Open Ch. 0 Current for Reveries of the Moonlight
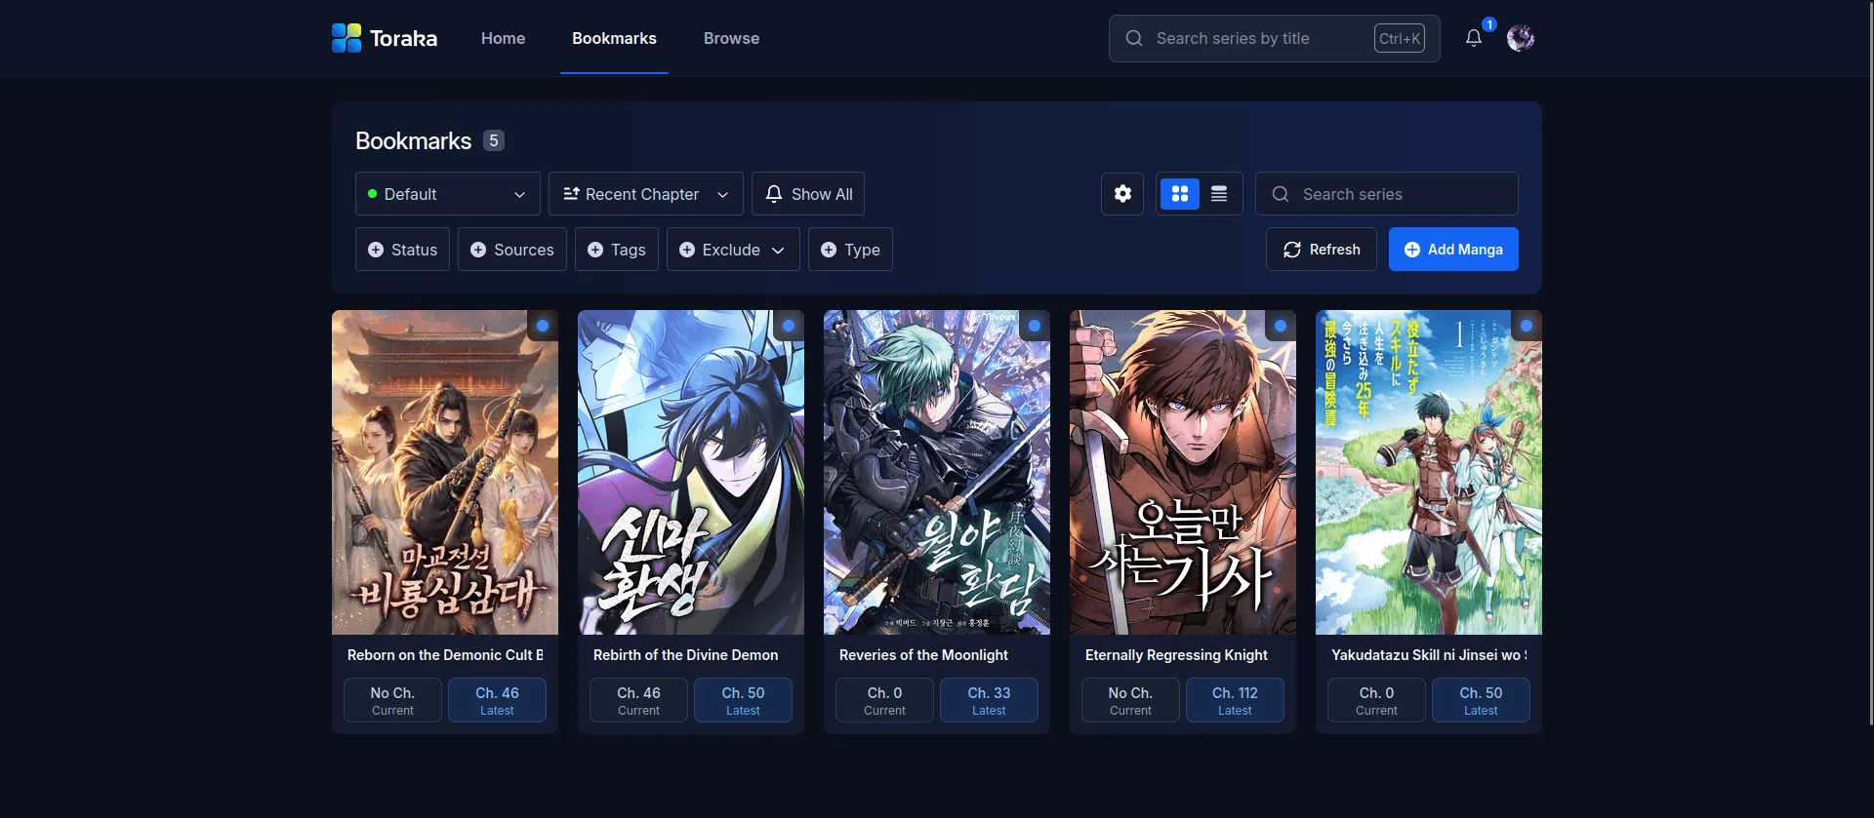1874x818 pixels. pyautogui.click(x=884, y=700)
